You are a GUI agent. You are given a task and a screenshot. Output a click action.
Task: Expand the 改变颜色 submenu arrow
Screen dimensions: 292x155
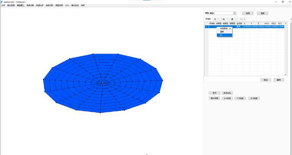coord(230,29)
